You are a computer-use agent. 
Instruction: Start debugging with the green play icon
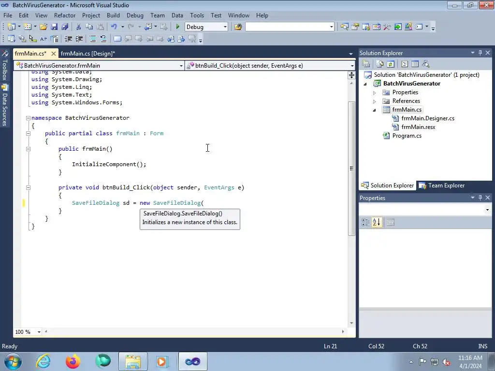178,27
